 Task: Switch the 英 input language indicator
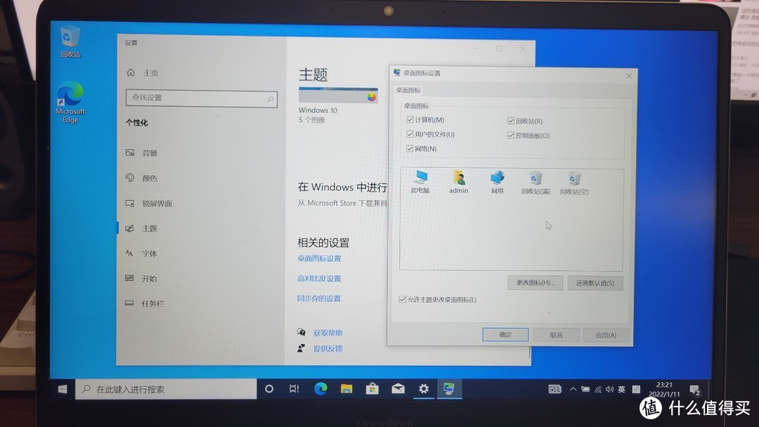(x=621, y=389)
